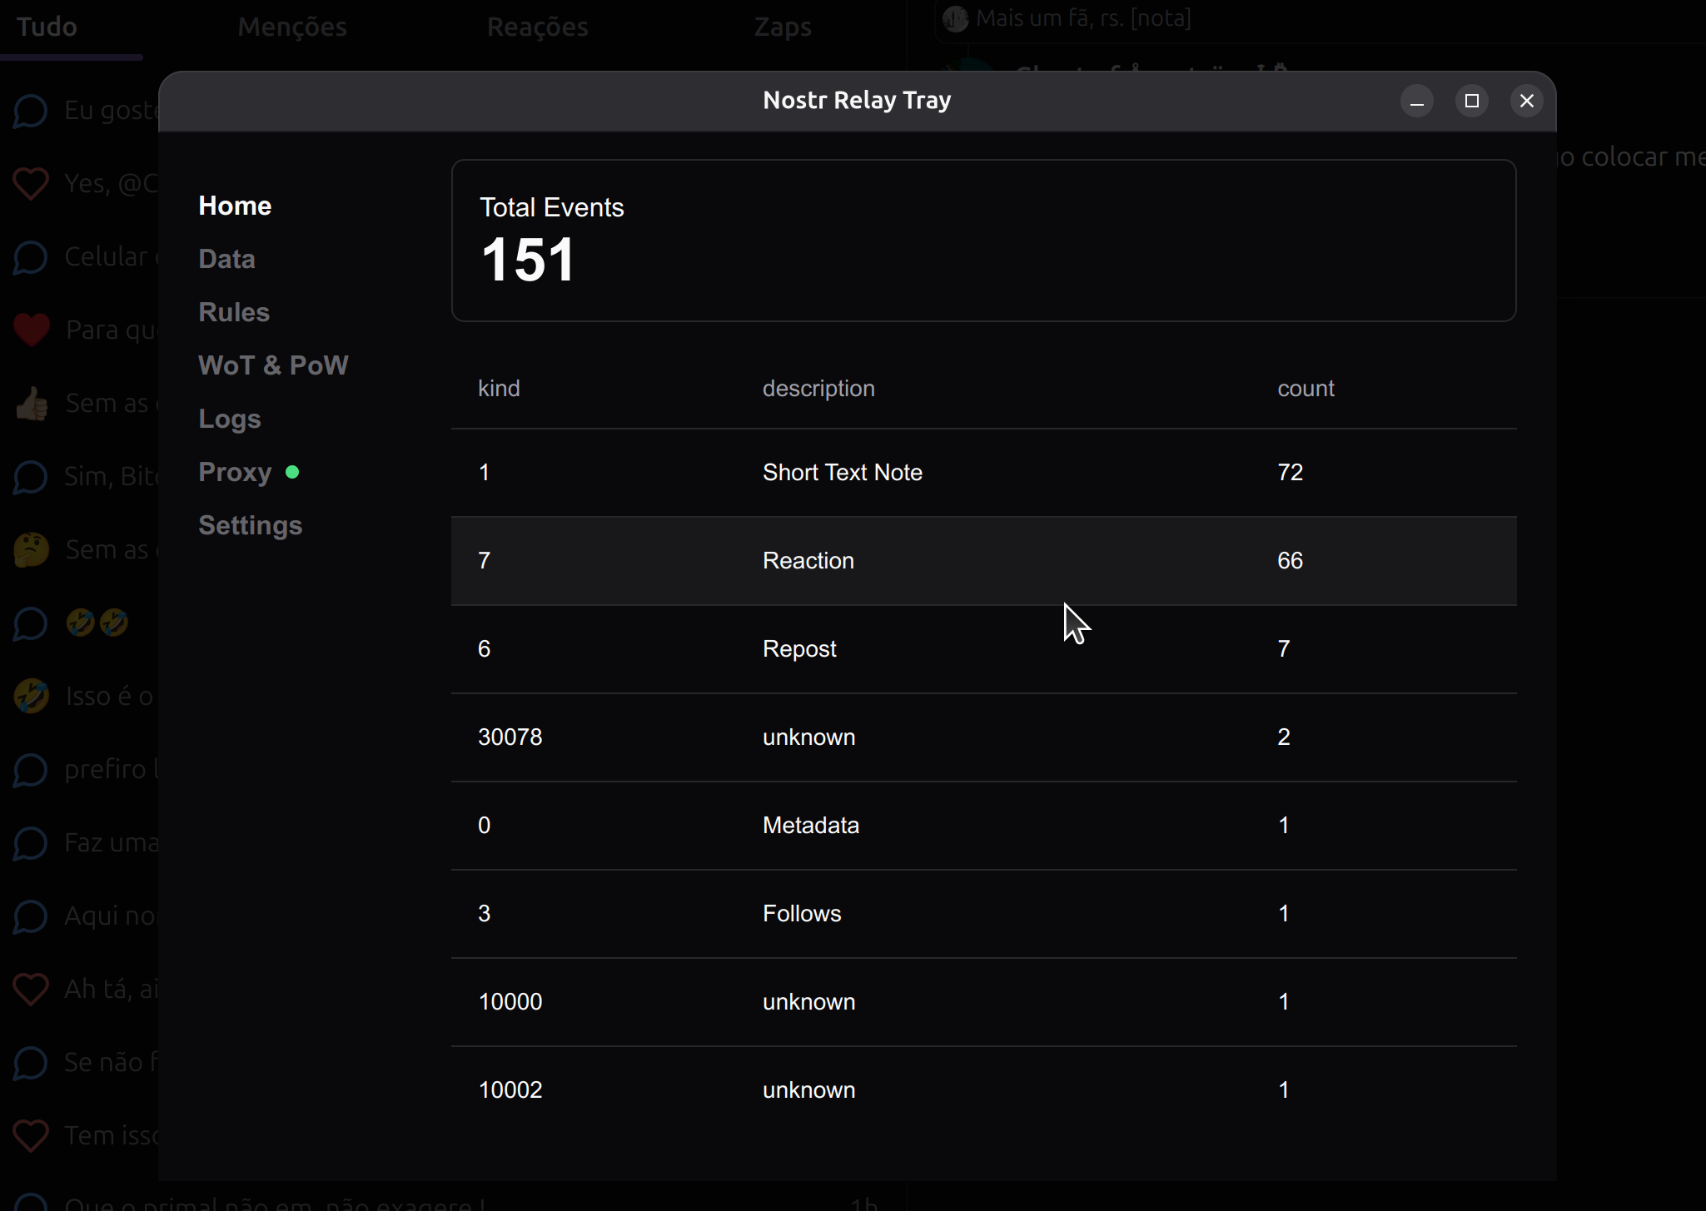1706x1211 pixels.
Task: Select the 'Short Text Note' row
Action: [x=983, y=473]
